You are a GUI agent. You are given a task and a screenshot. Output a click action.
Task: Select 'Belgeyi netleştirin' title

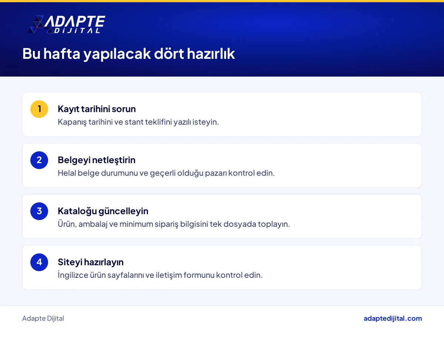[x=97, y=160]
